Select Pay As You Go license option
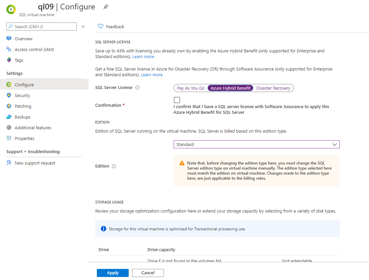The width and height of the screenshot is (369, 280). [191, 88]
